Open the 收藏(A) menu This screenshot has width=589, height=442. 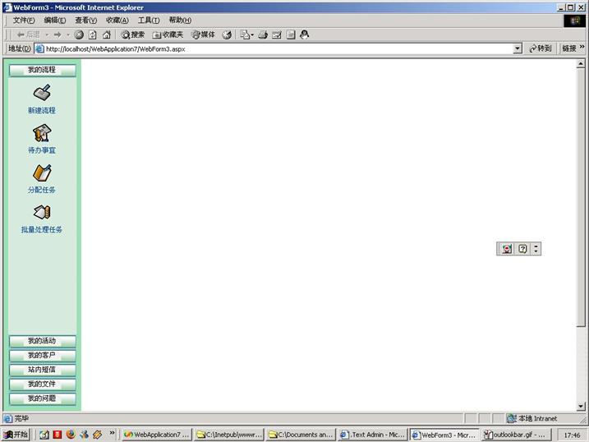click(x=117, y=21)
